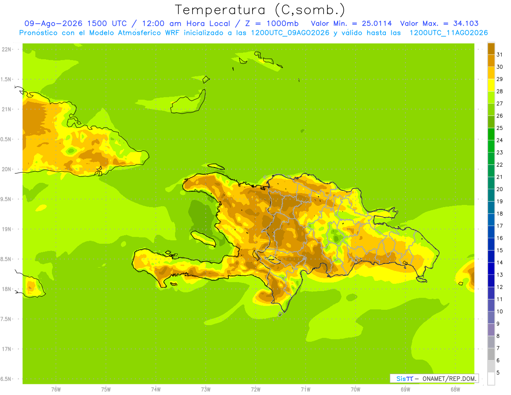Click the longitude label "76W"
Screen dimensions: 511x395
pyautogui.click(x=56, y=389)
